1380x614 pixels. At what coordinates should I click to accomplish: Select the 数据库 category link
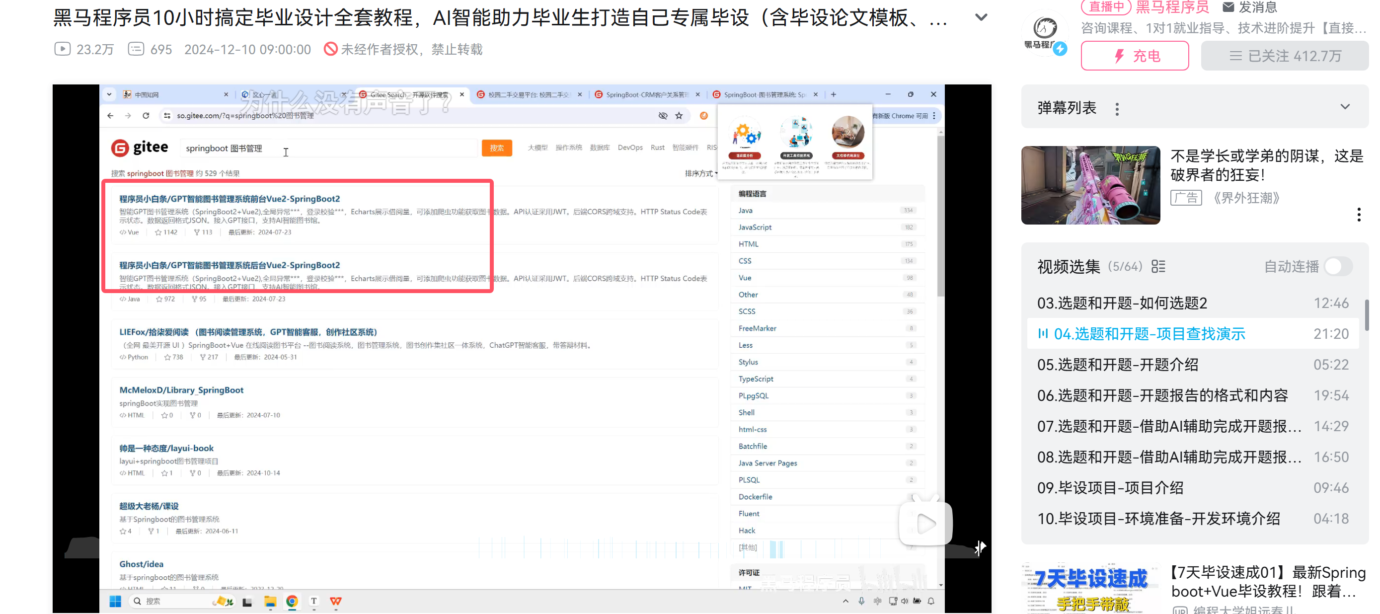click(x=600, y=148)
